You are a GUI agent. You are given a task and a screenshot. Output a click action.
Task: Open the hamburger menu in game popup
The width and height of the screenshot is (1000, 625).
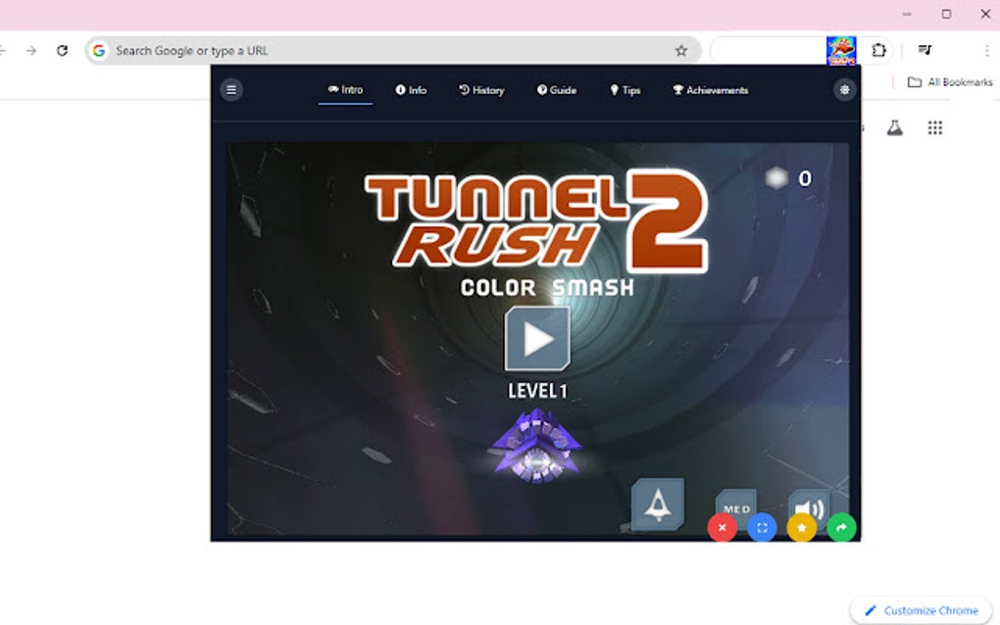tap(231, 90)
